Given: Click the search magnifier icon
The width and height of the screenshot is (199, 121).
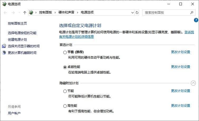Looking at the screenshot, I should click(x=192, y=13).
